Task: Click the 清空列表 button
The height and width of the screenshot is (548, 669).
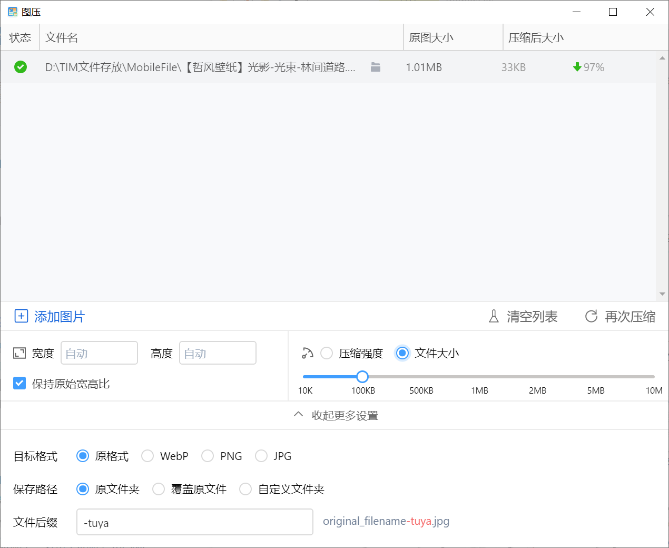Action: click(x=523, y=316)
